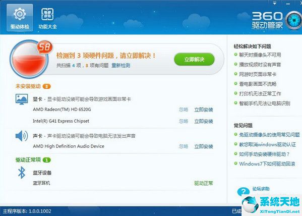Install the AMD Radeon HD 6520G driver now
This screenshot has height=216, width=302.
pos(204,110)
